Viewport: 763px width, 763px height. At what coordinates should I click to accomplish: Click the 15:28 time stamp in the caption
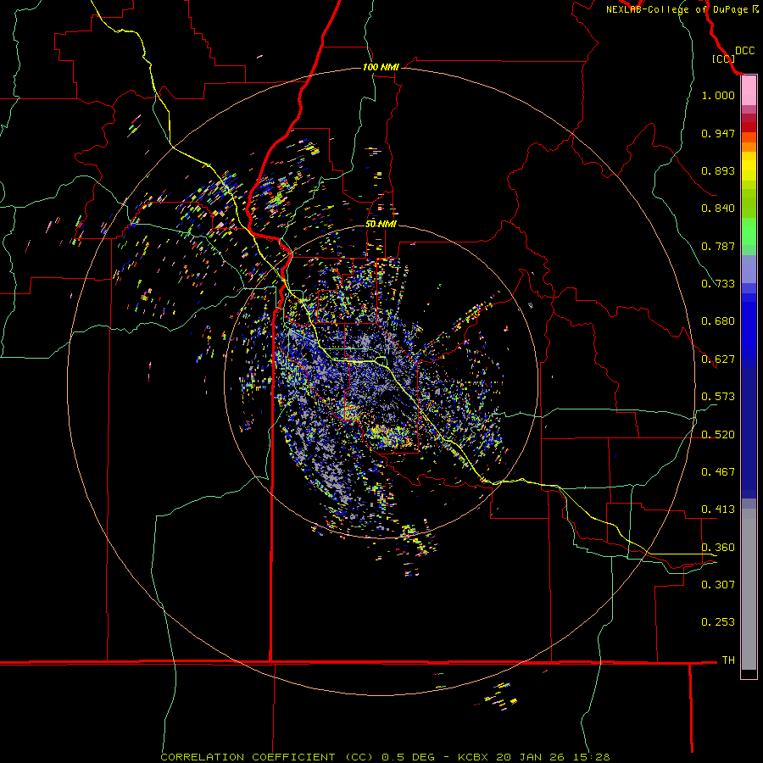coord(589,757)
